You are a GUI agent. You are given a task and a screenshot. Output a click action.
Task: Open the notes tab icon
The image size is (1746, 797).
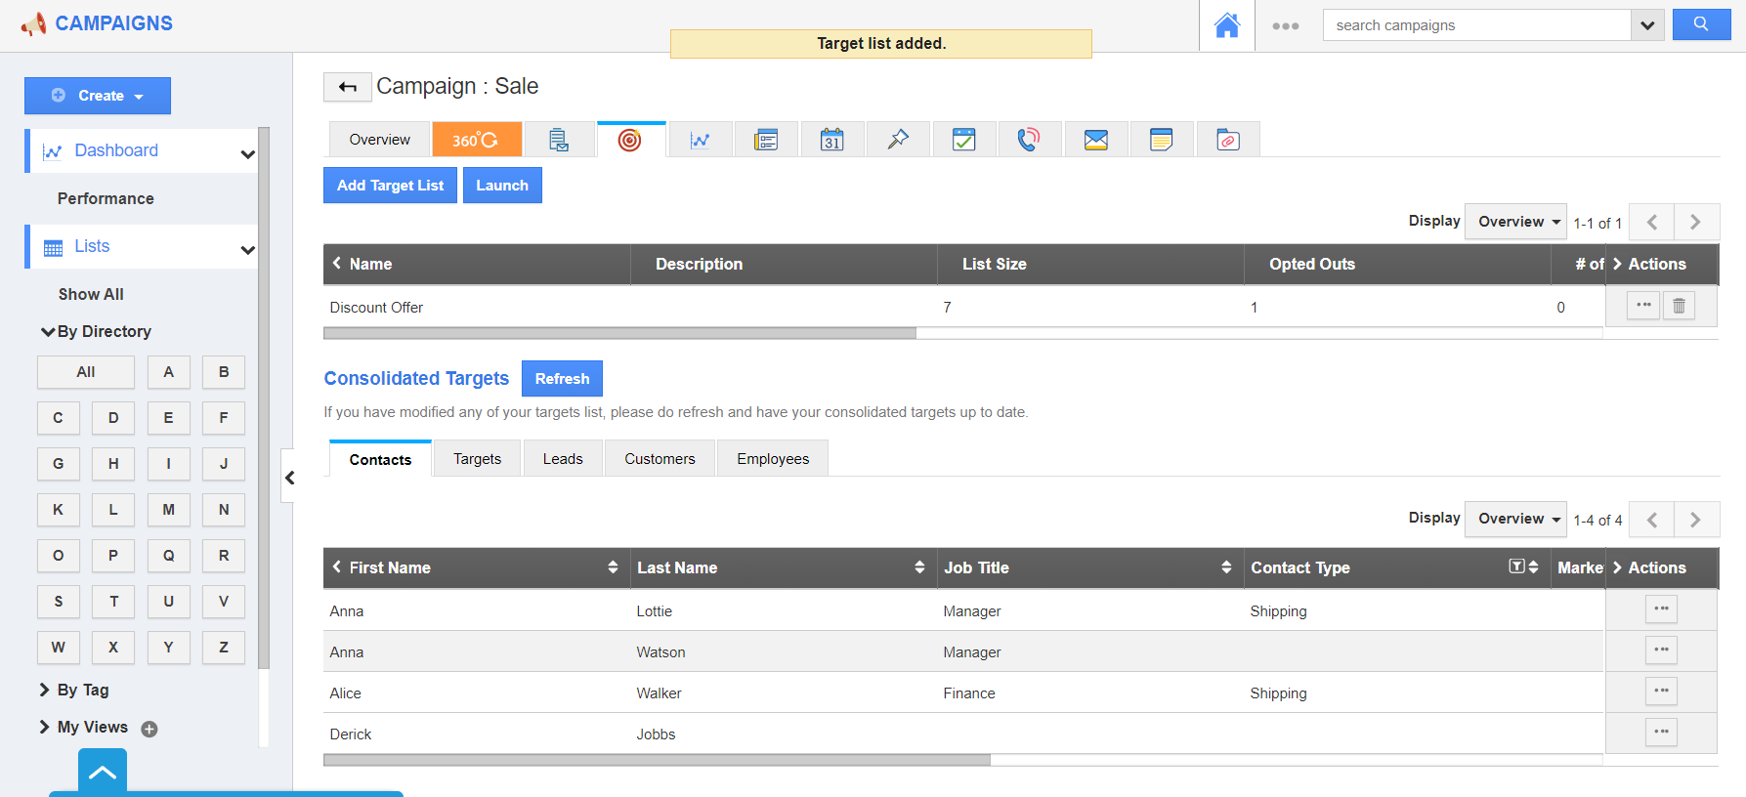[x=1161, y=140]
